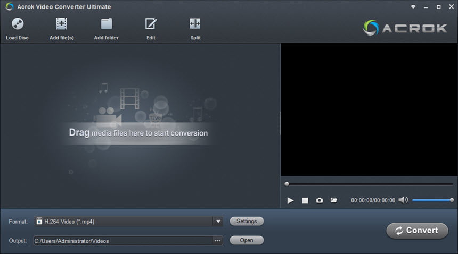The height and width of the screenshot is (254, 458).
Task: Select the H.264 Video format box
Action: point(128,222)
